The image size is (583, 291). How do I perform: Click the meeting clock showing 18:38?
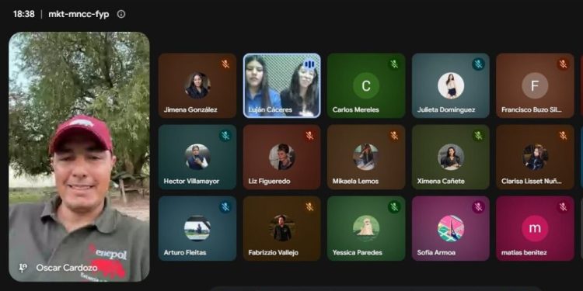(24, 14)
